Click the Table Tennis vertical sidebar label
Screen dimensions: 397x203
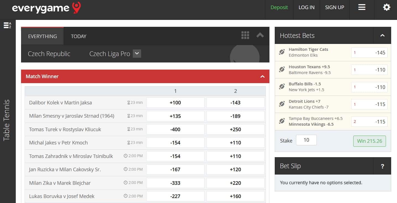[x=6, y=120]
